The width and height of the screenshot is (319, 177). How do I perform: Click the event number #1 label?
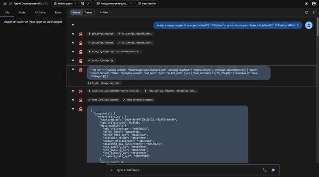pyautogui.click(x=73, y=25)
